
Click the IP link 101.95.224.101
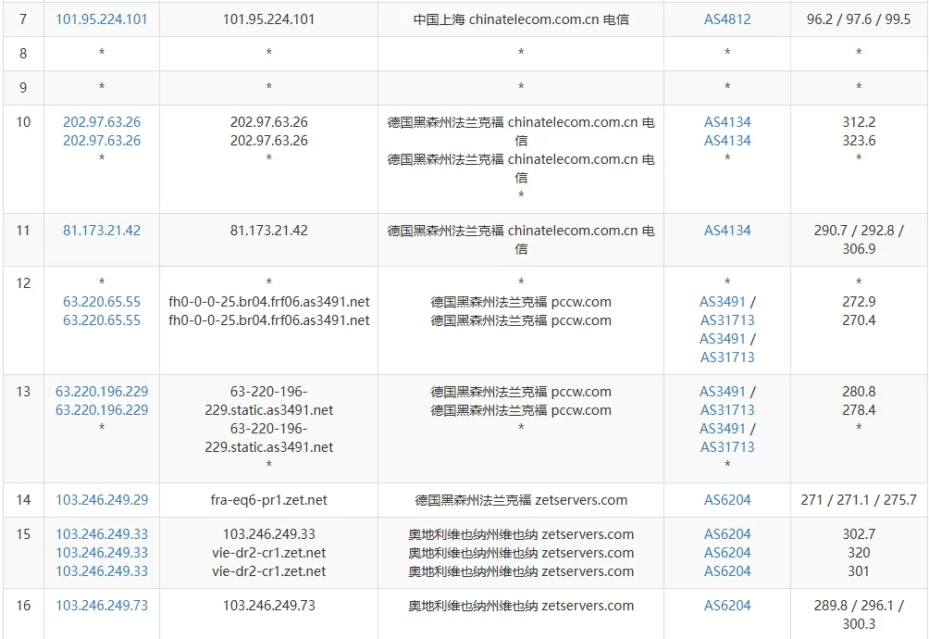[x=102, y=19]
